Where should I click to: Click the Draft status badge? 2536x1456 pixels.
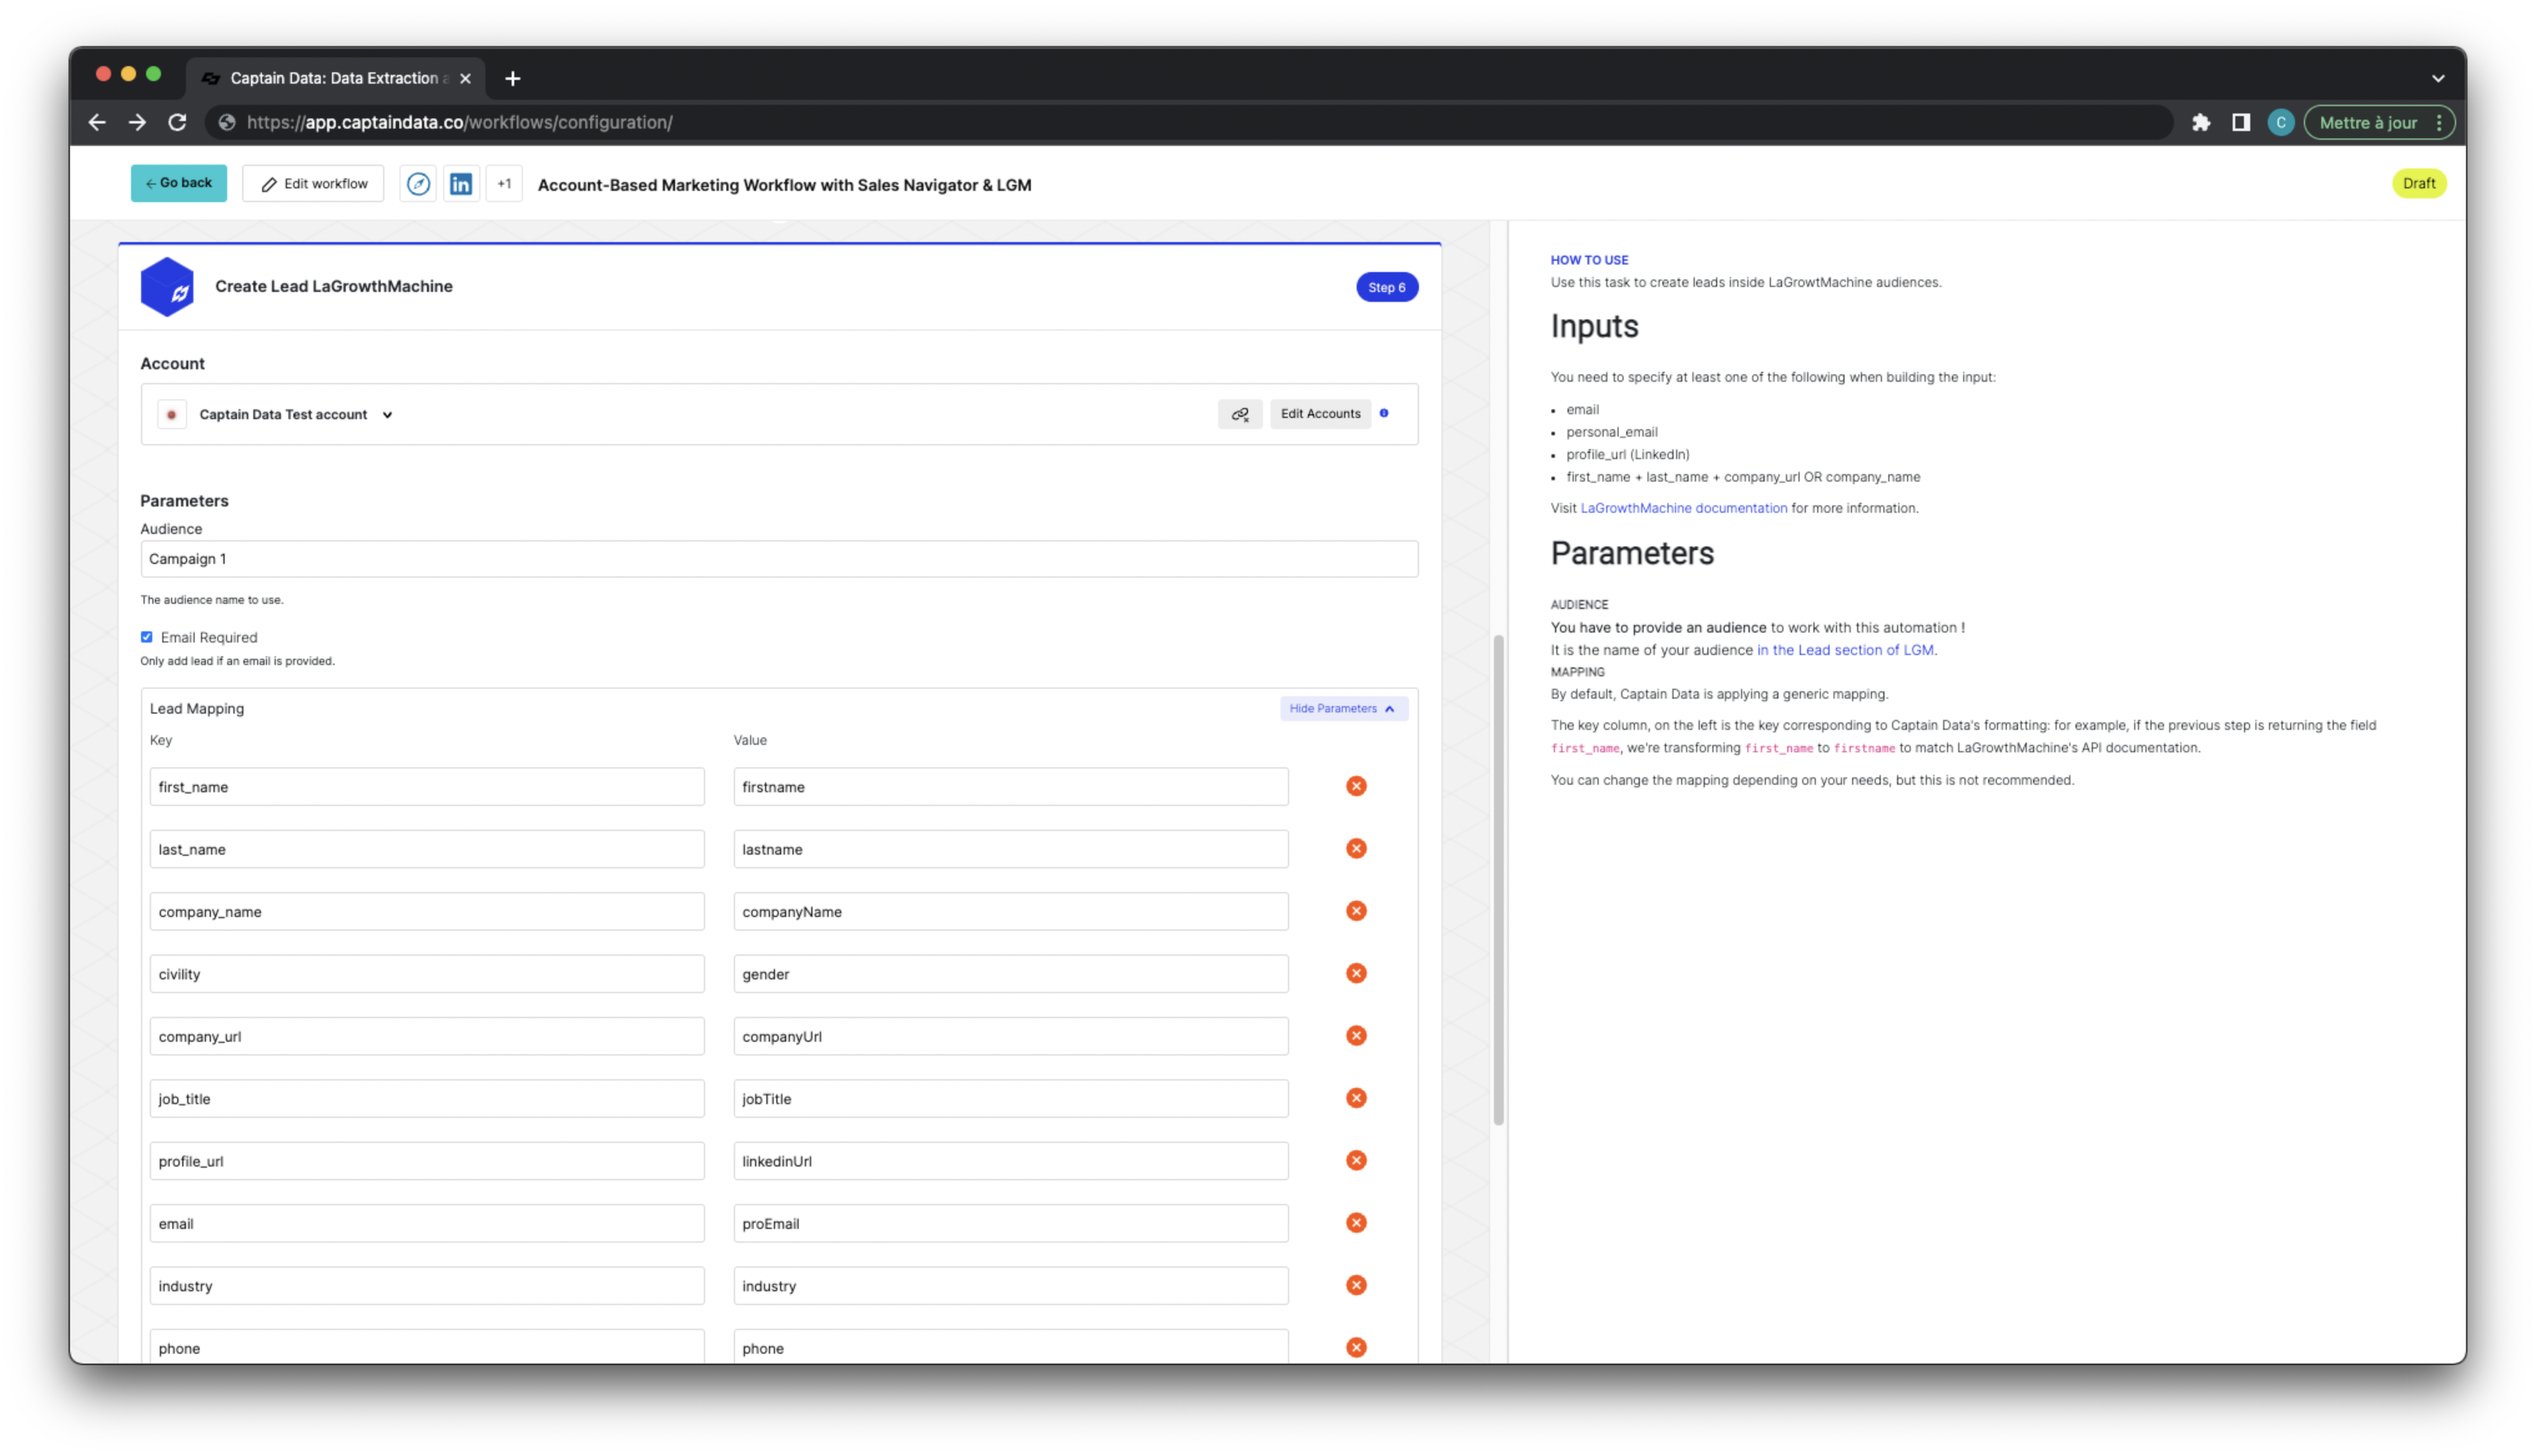point(2419,183)
